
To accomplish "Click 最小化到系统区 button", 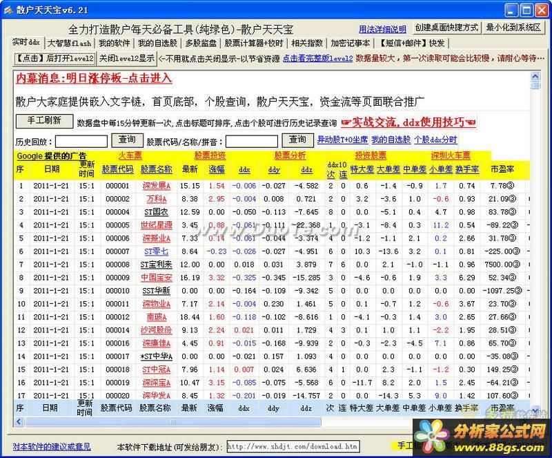I will pyautogui.click(x=513, y=28).
